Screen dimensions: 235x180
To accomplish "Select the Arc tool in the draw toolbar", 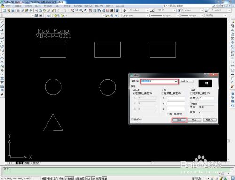I will [2, 42].
